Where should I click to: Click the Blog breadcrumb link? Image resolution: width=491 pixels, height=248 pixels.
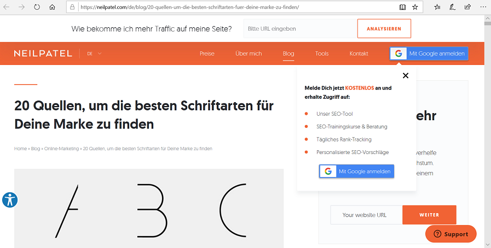tap(36, 149)
